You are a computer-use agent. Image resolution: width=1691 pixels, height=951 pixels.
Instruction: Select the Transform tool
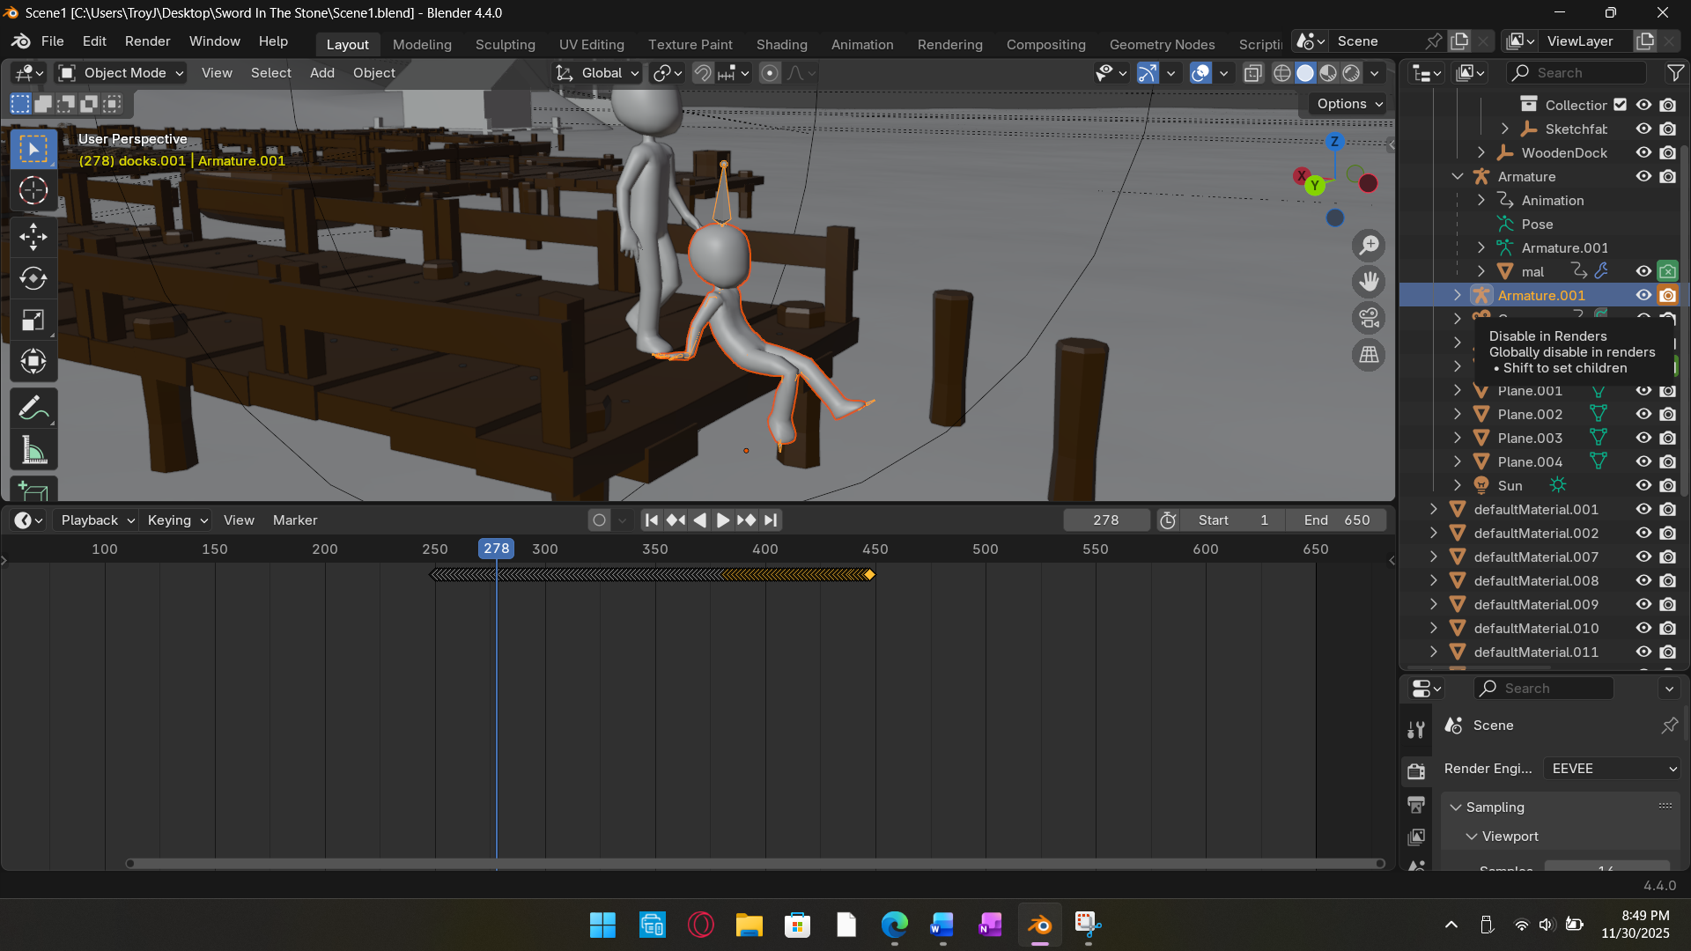coord(33,362)
